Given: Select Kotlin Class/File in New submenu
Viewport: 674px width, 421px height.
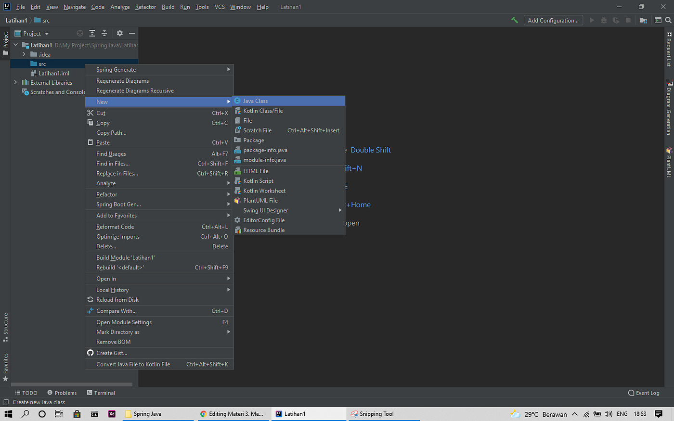Looking at the screenshot, I should 289,111.
